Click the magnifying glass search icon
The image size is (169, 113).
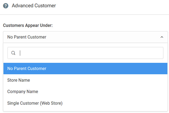click(x=13, y=53)
